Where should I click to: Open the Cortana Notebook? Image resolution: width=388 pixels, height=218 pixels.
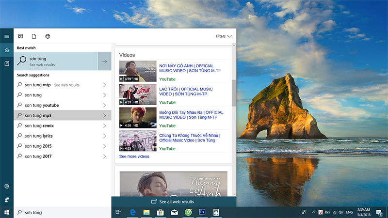point(7,63)
